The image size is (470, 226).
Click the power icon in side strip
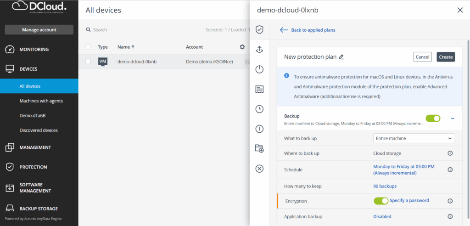pyautogui.click(x=259, y=69)
